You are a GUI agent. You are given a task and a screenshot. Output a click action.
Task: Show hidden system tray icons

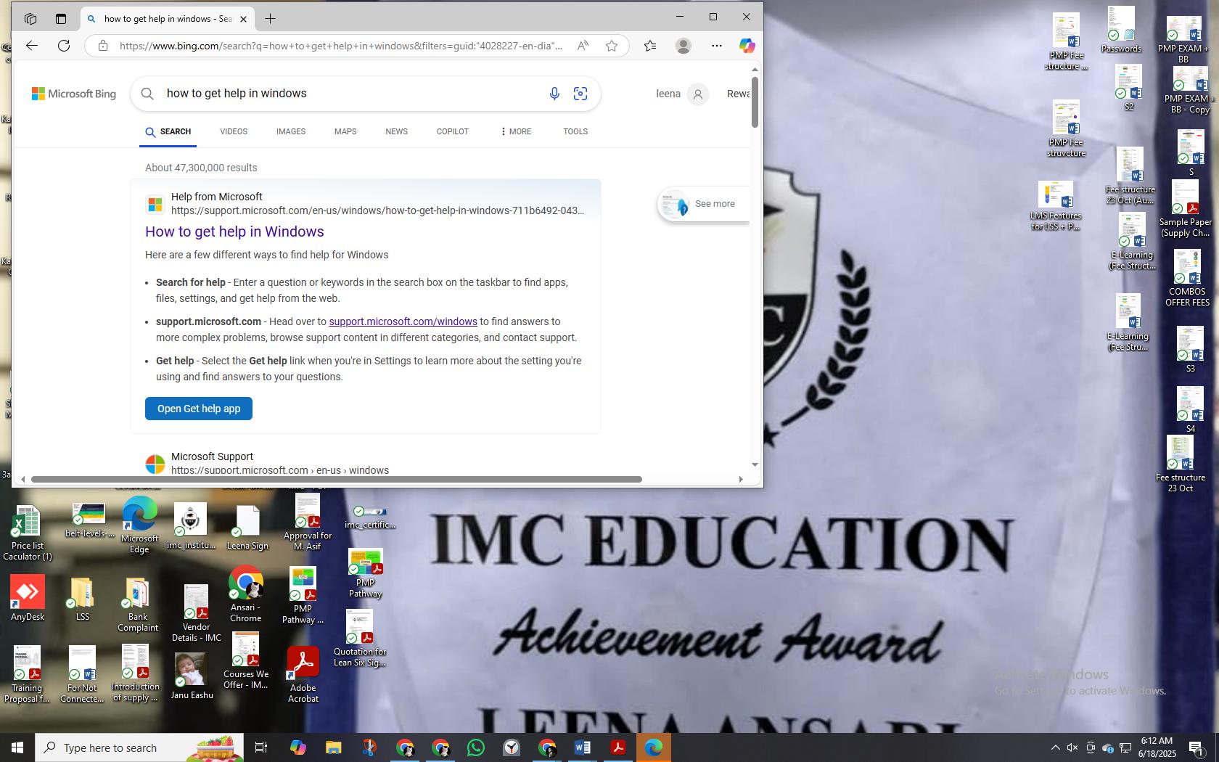[x=1056, y=747]
